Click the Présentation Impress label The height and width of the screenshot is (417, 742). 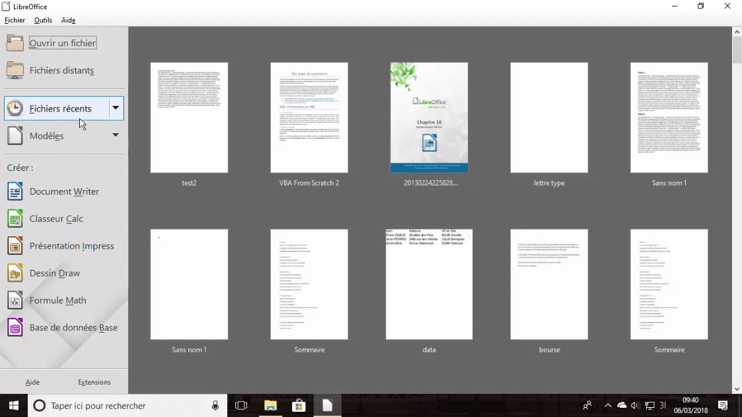[x=72, y=246]
